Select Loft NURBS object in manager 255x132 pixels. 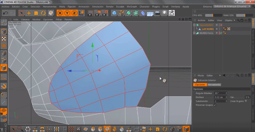click(x=208, y=29)
